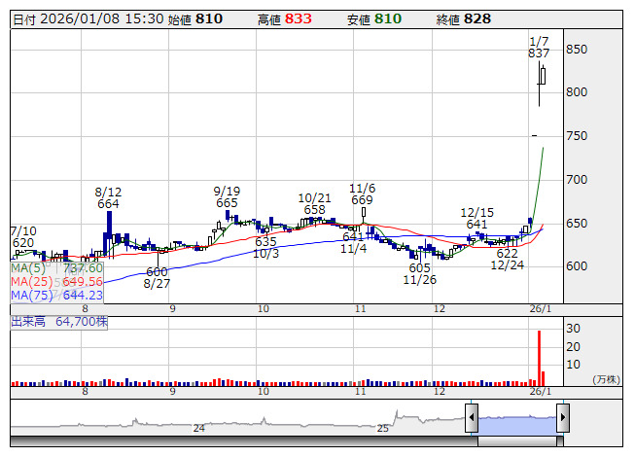Click the 8/12 664 peak annotation

108,197
